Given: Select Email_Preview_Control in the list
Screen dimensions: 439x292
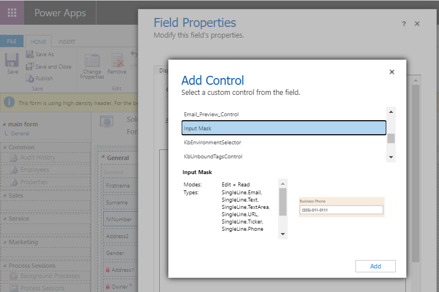Looking at the screenshot, I should coord(284,114).
